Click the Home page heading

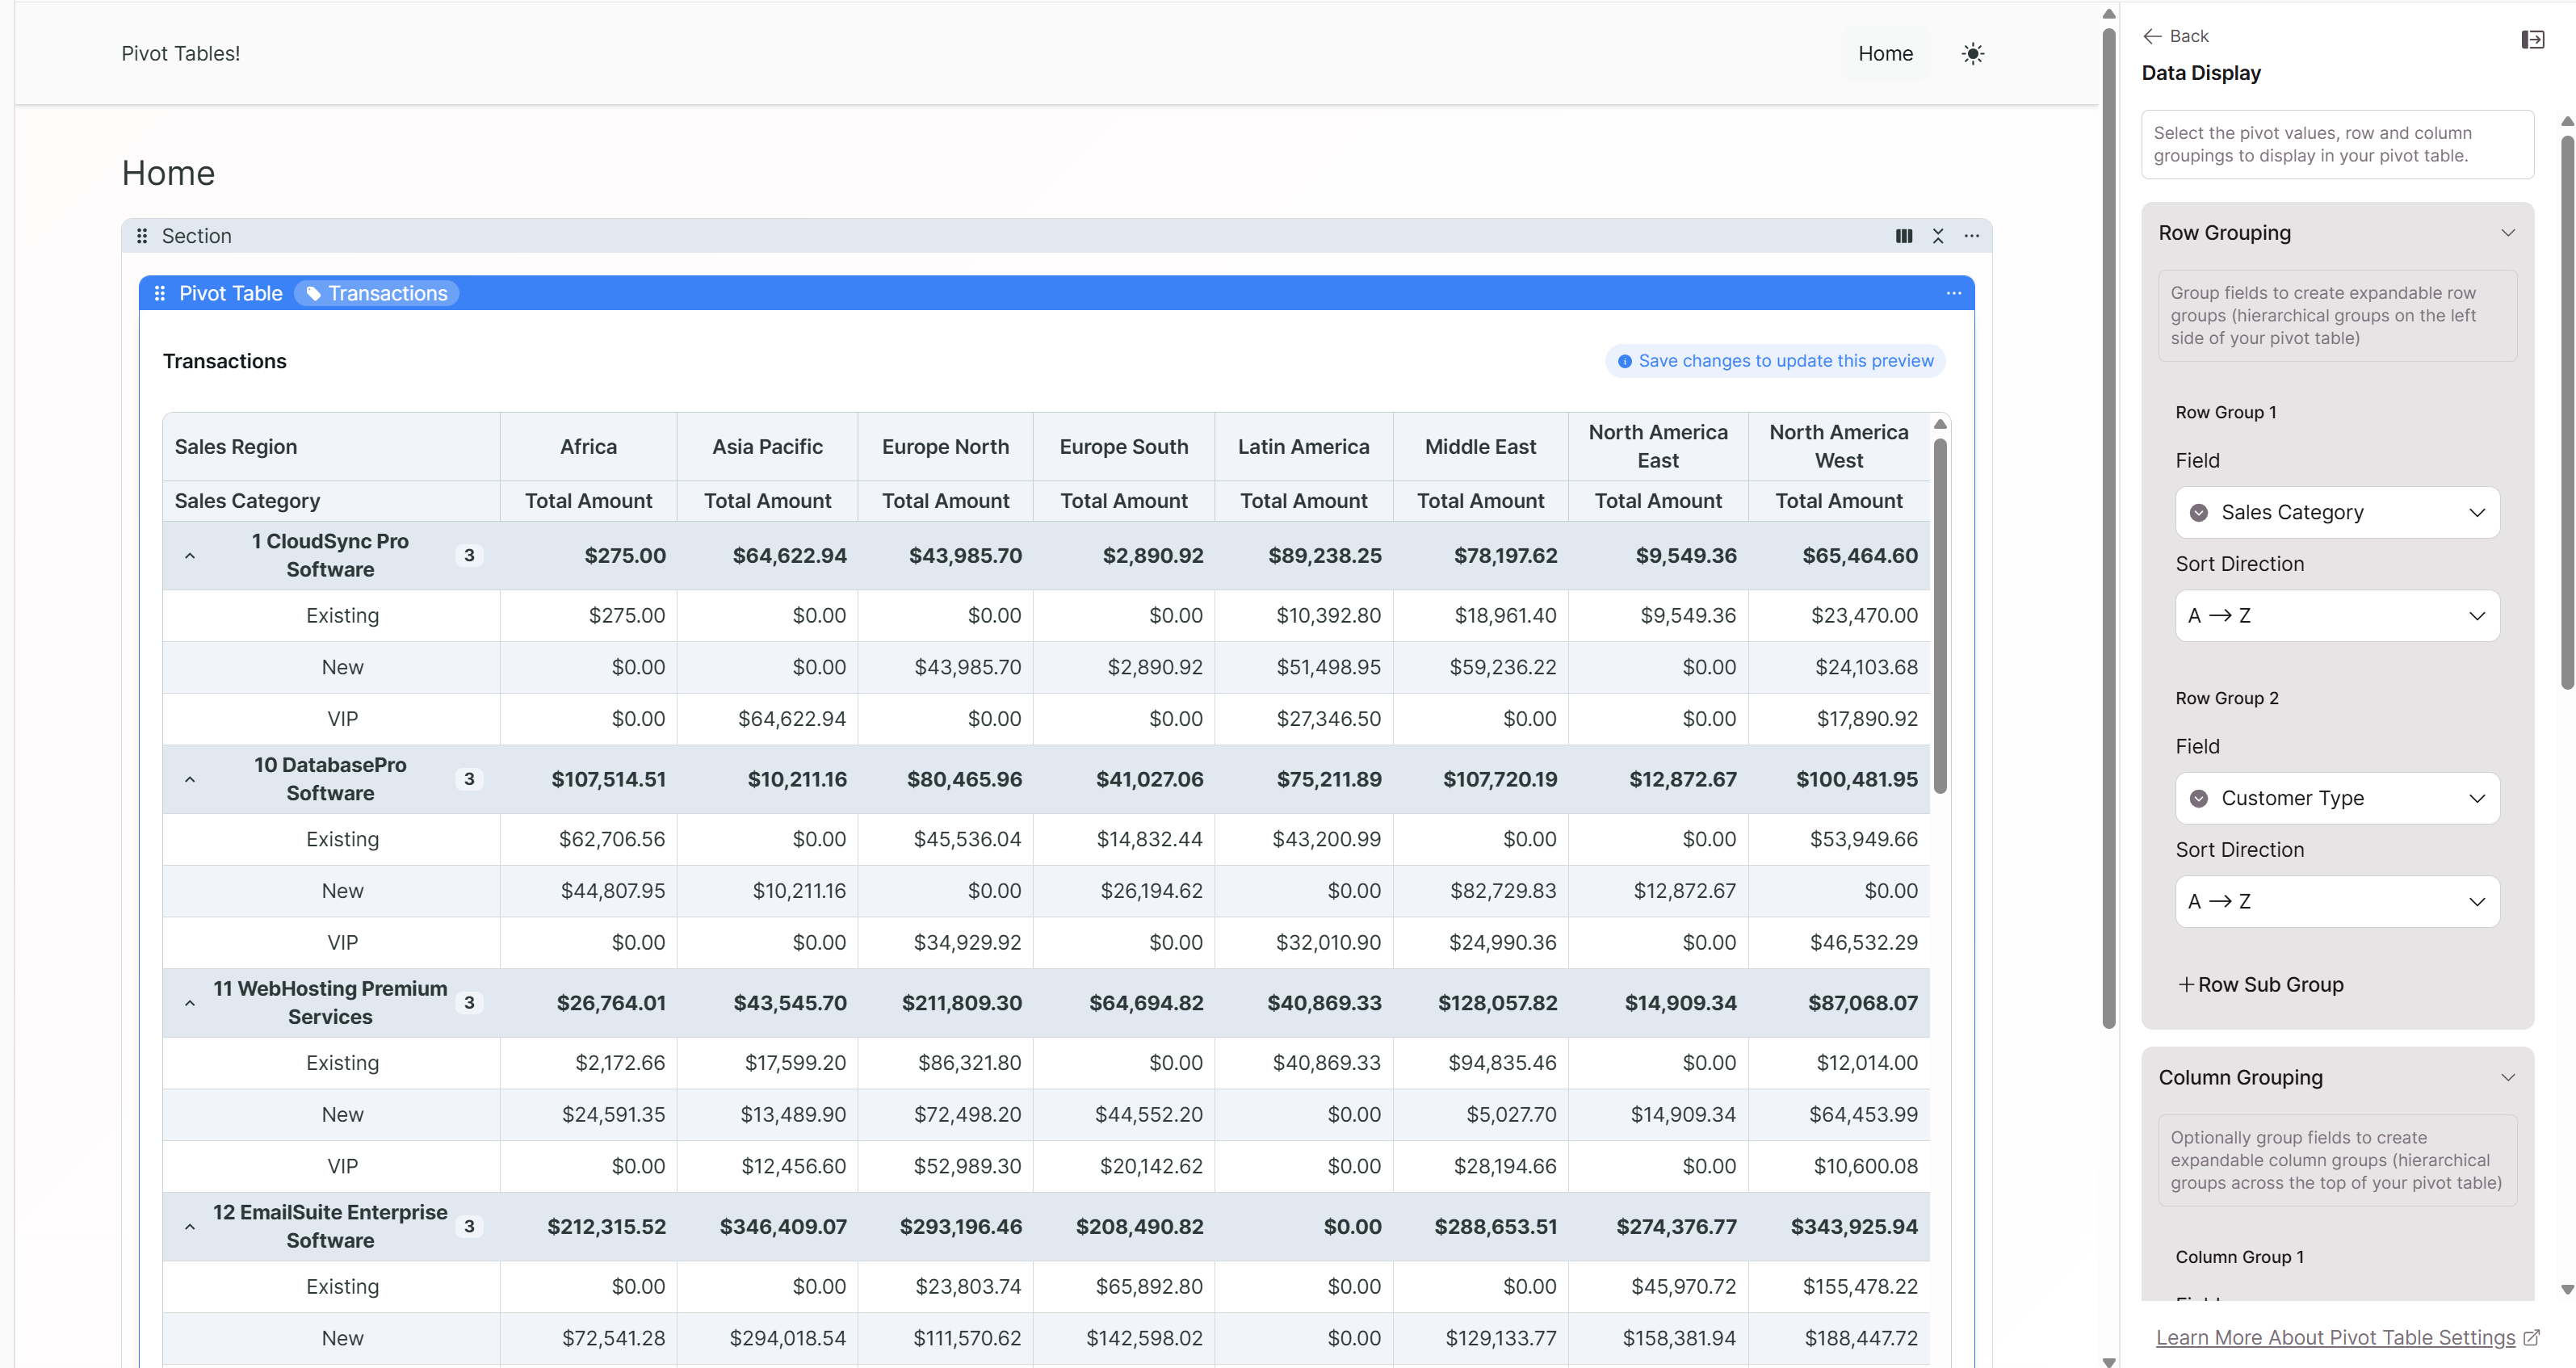click(x=168, y=173)
